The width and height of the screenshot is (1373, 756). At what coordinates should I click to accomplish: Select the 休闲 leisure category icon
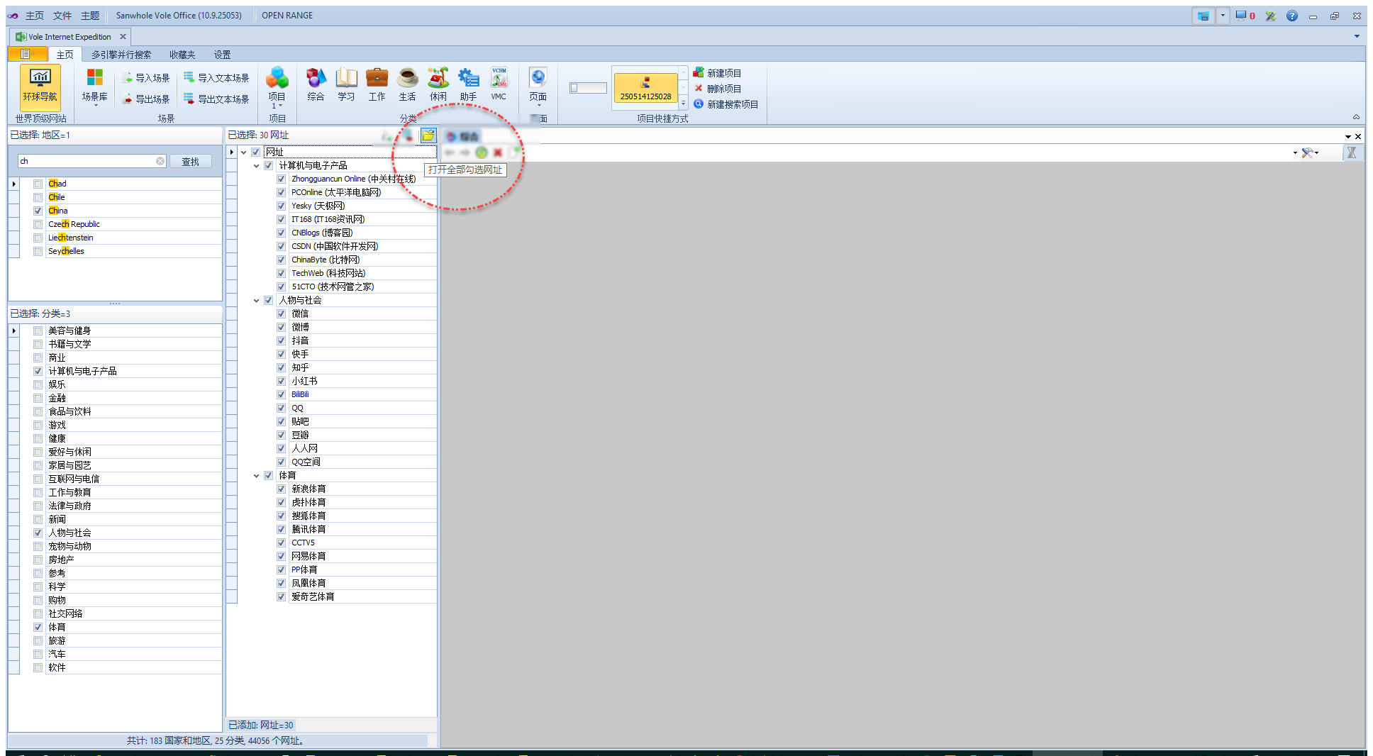pyautogui.click(x=438, y=78)
